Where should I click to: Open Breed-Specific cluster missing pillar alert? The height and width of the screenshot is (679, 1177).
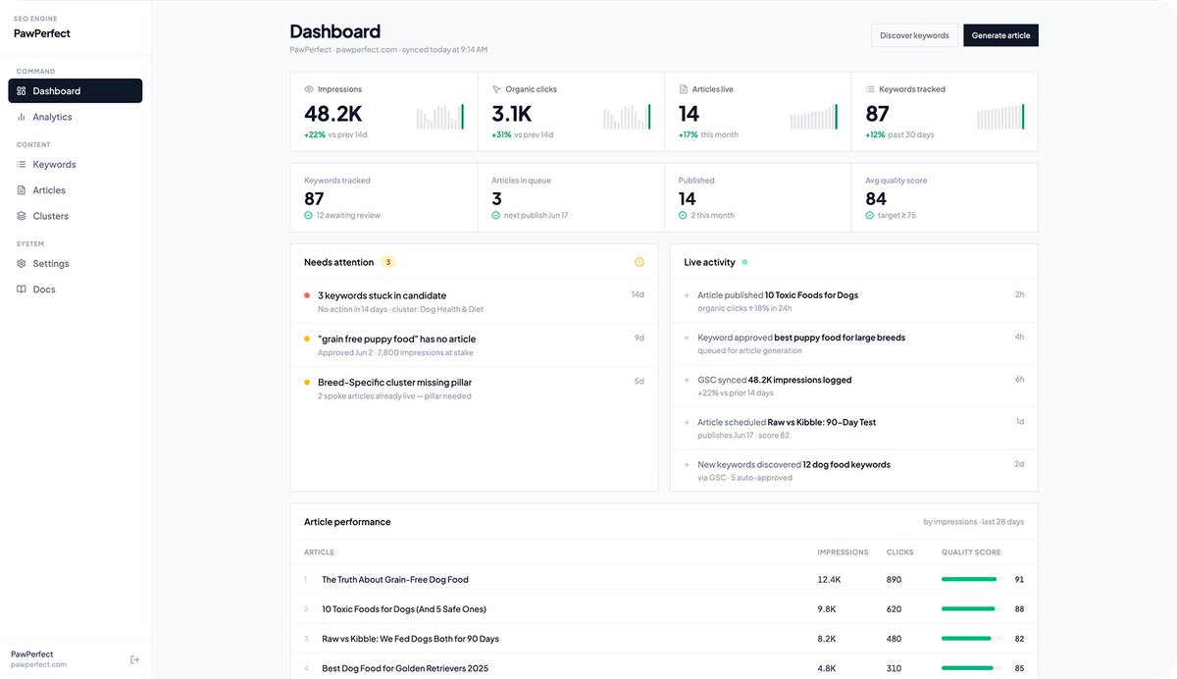tap(474, 388)
